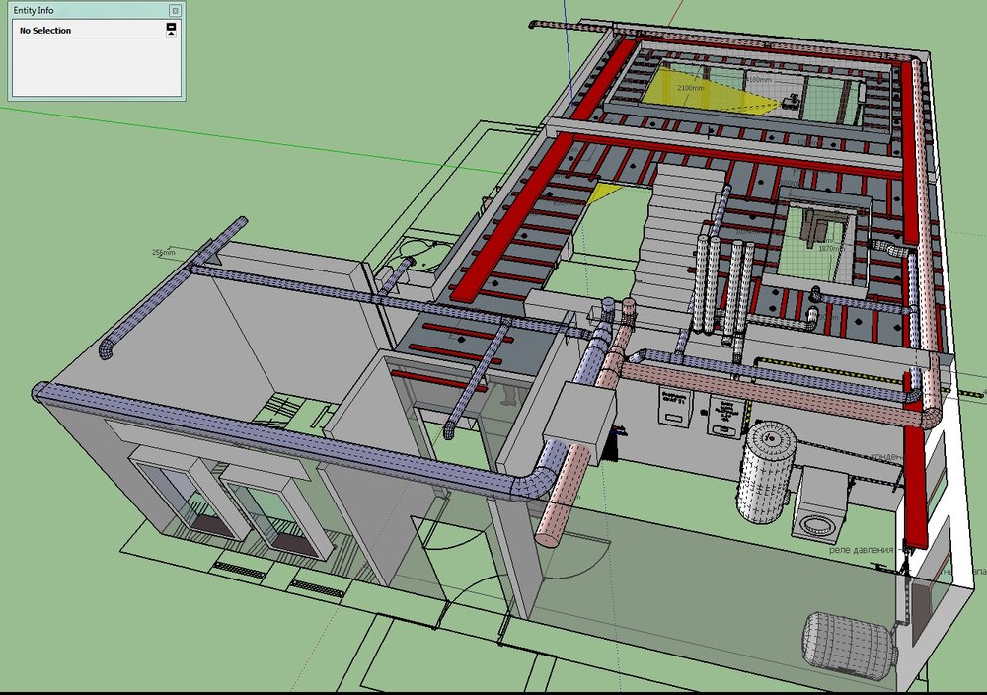Select the horizontal tank at bottom right
The width and height of the screenshot is (987, 695).
[848, 648]
